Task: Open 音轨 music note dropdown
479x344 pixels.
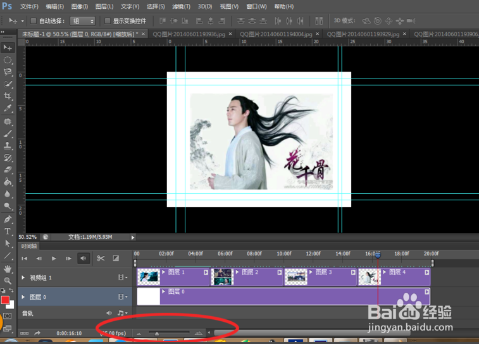Action: pyautogui.click(x=122, y=313)
